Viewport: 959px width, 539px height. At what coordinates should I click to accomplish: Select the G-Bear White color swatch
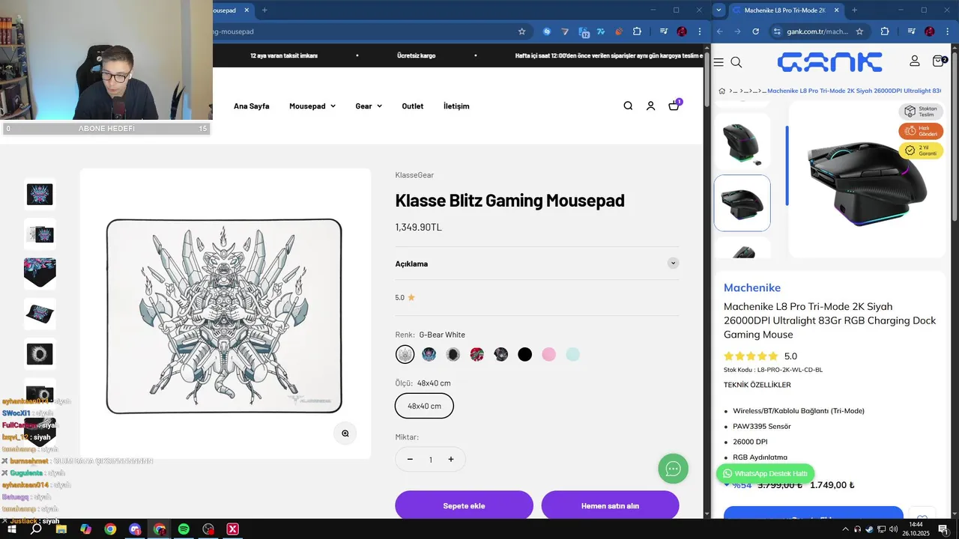pyautogui.click(x=405, y=354)
